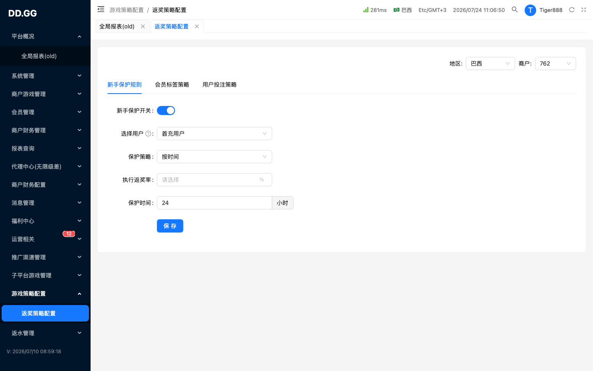The width and height of the screenshot is (593, 371).
Task: Open the 保护策略 dropdown
Action: [215, 157]
